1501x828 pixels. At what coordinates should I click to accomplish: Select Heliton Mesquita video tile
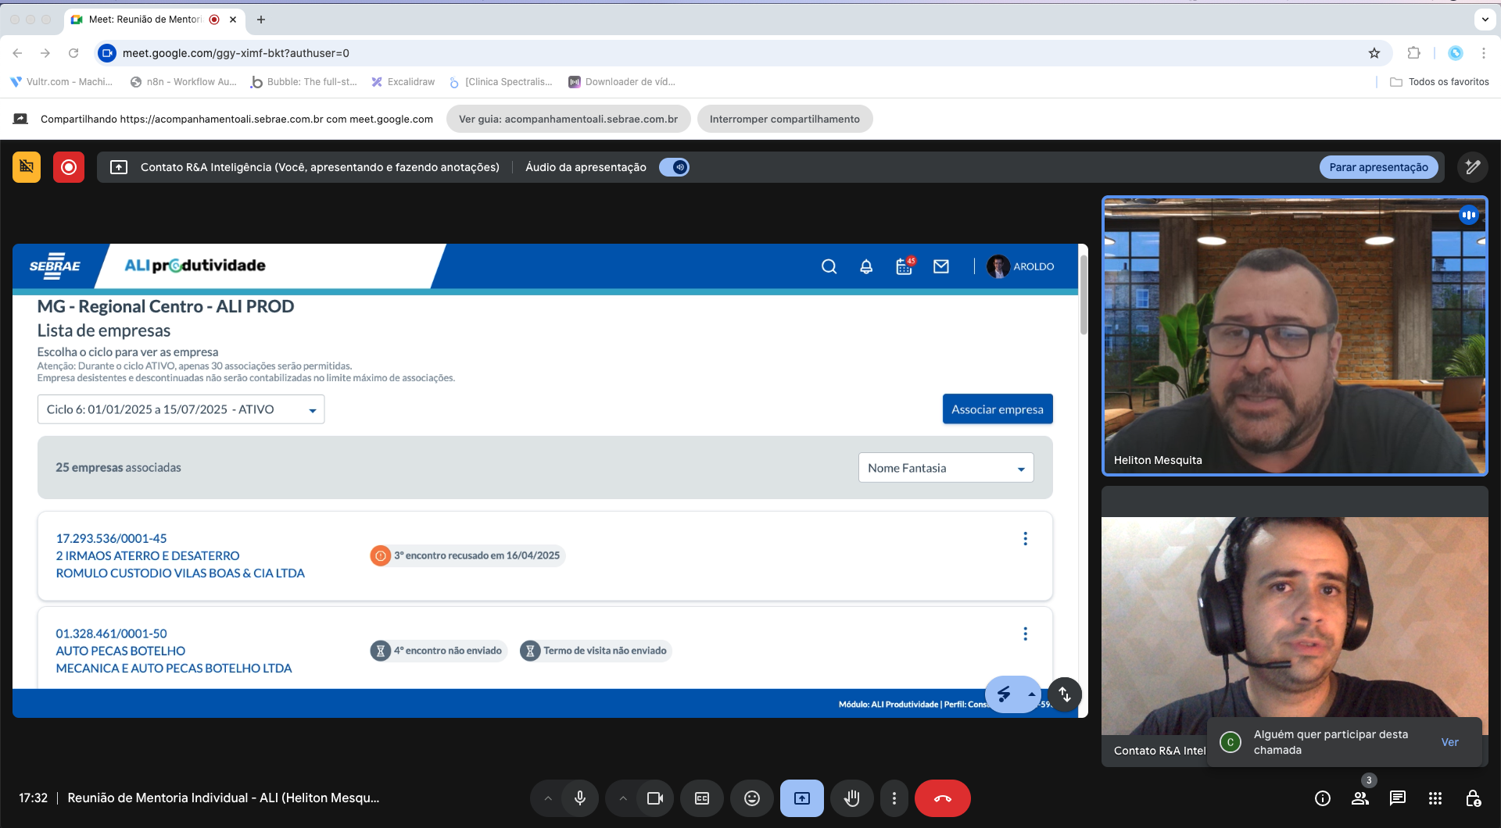pos(1295,336)
